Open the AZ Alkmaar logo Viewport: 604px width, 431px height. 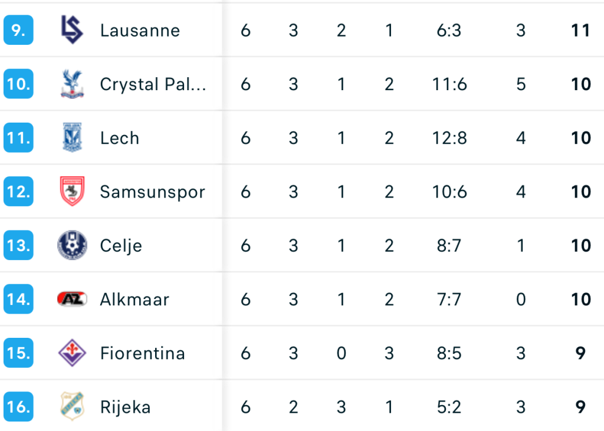click(x=72, y=300)
